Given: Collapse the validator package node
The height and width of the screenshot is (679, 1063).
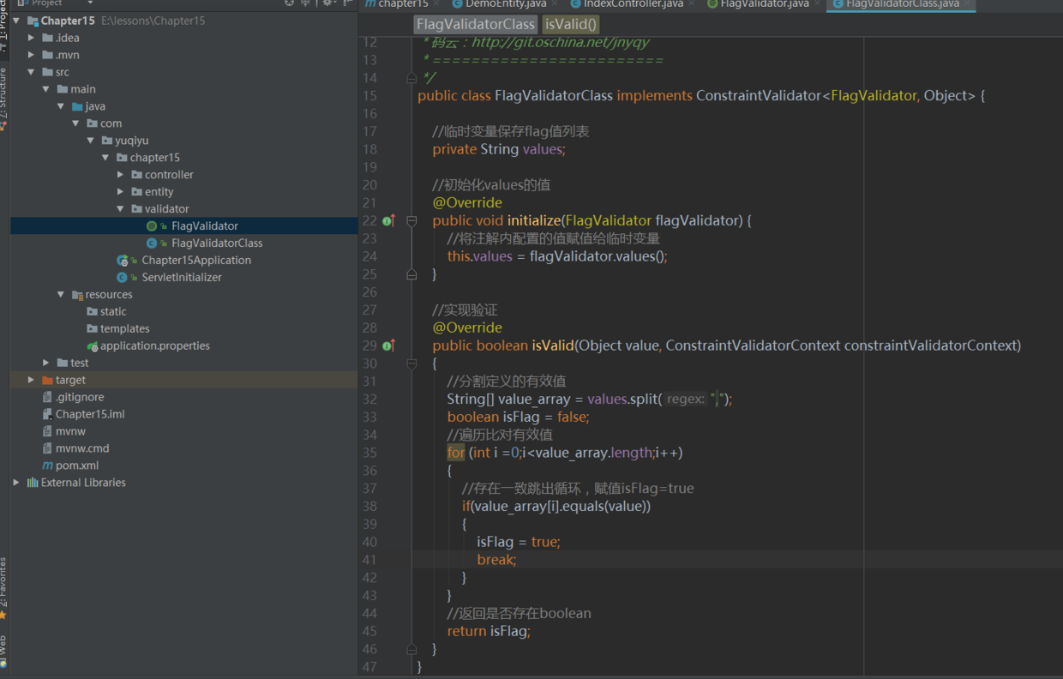Looking at the screenshot, I should pos(121,209).
